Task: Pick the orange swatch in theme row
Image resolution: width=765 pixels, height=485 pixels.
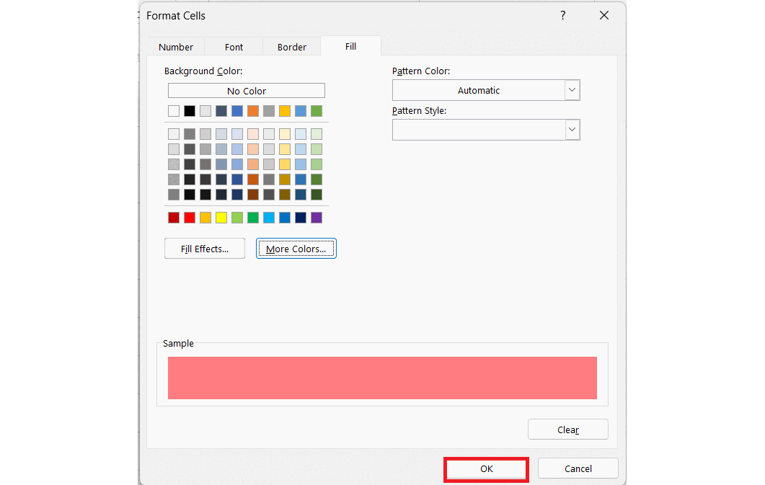Action: click(253, 111)
